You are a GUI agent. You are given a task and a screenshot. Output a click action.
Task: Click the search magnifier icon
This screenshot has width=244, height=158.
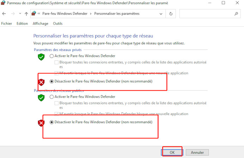coord(236,14)
